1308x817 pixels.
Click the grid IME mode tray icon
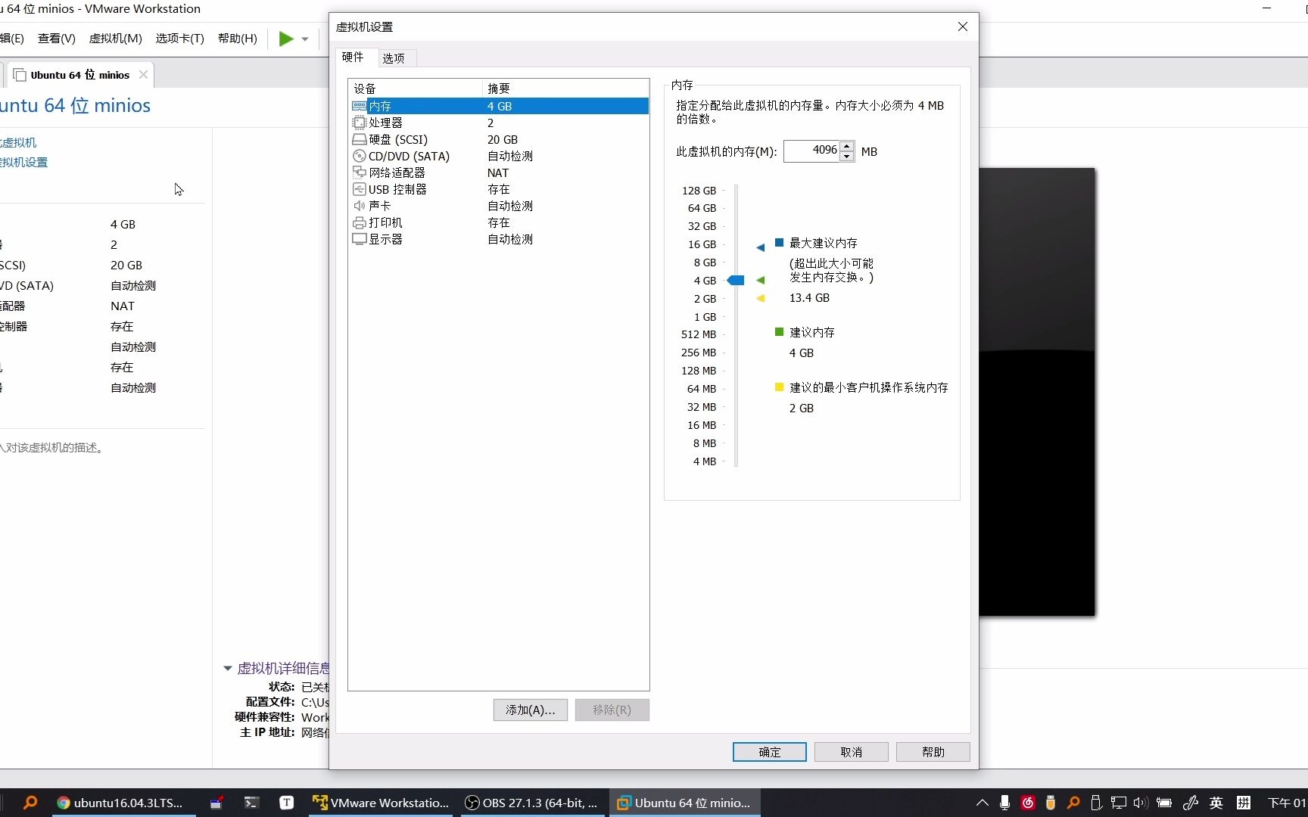1243,803
